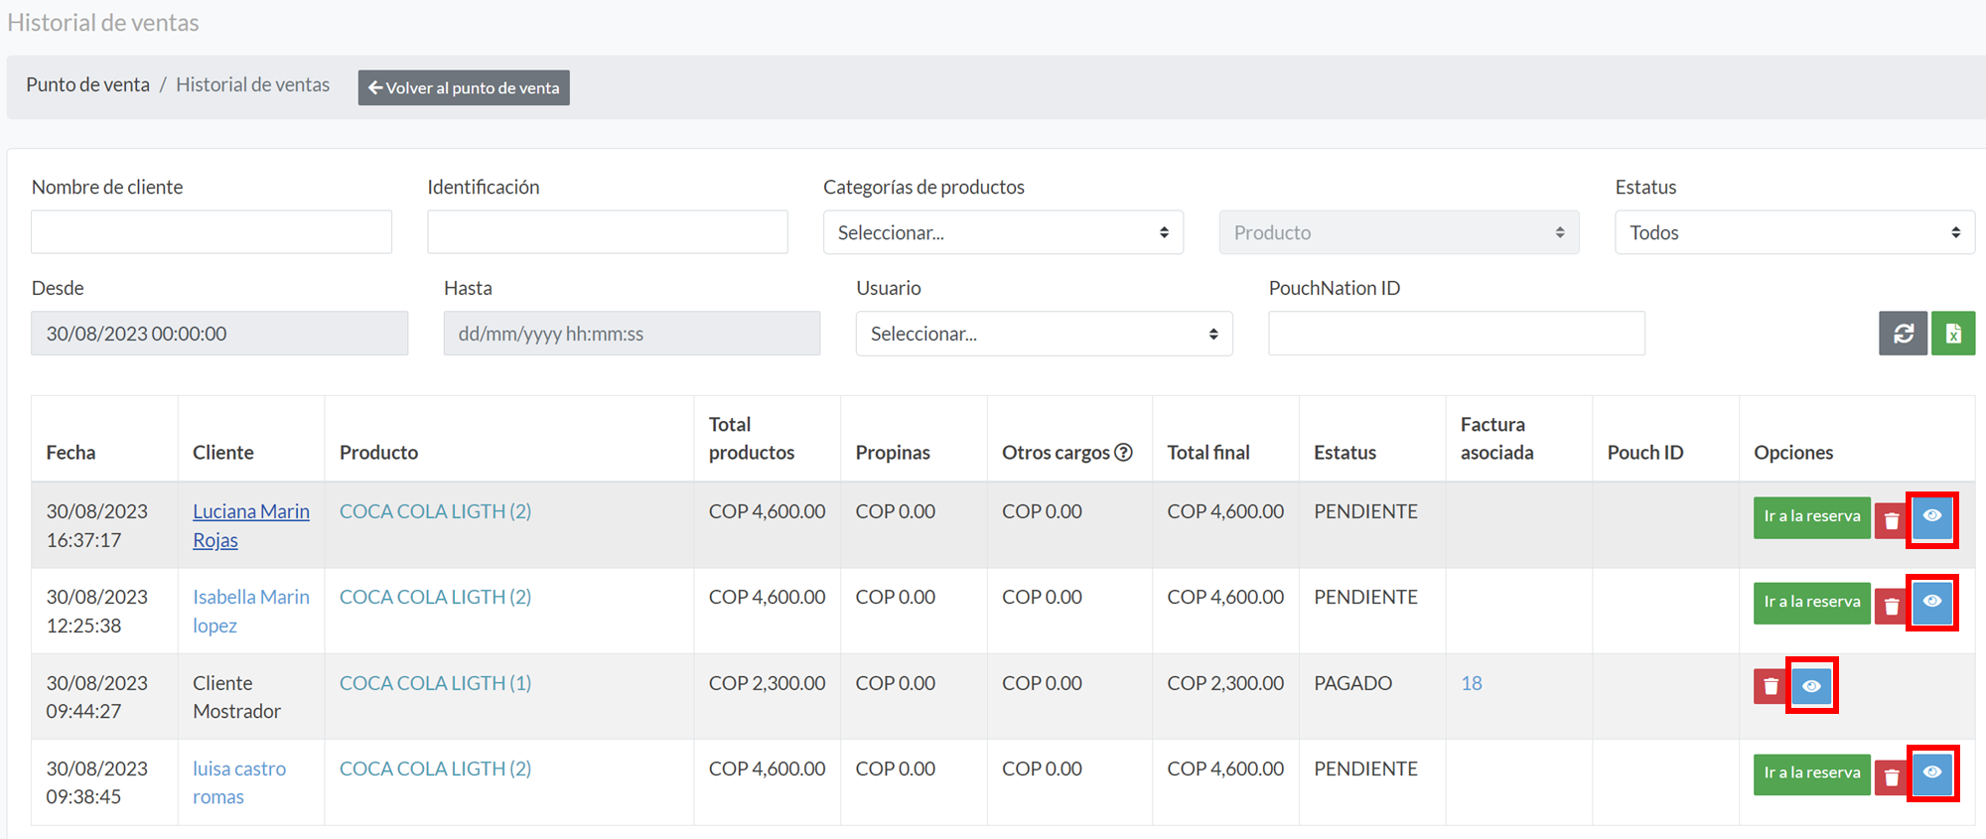
Task: Export sales history to Excel icon
Action: coord(1953,334)
